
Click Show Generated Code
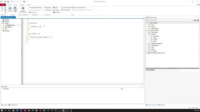coord(79,7)
